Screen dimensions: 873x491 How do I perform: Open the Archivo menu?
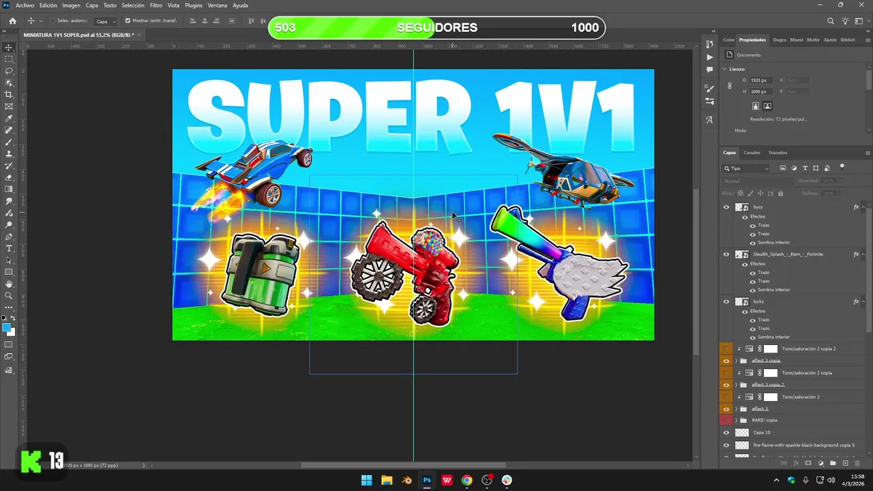coord(25,5)
